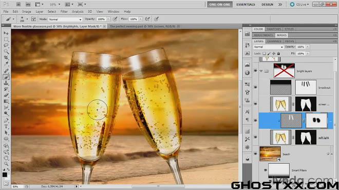The height and width of the screenshot is (190, 339).
Task: Select the Zoom tool in toolbox
Action: click(x=6, y=164)
